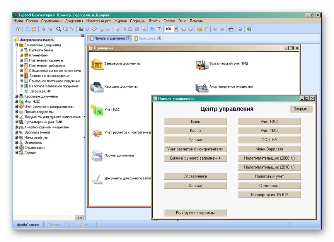
Task: Select Платежное поручение in the tree
Action: [46, 60]
